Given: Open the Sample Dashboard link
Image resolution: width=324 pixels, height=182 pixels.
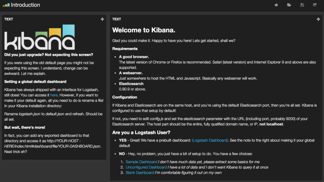Looking at the screenshot, I should pyautogui.click(x=141, y=162).
